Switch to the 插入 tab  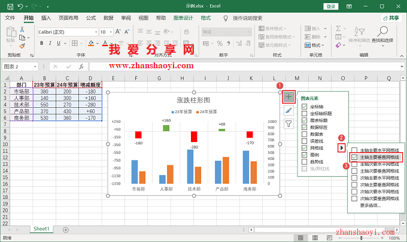46,18
